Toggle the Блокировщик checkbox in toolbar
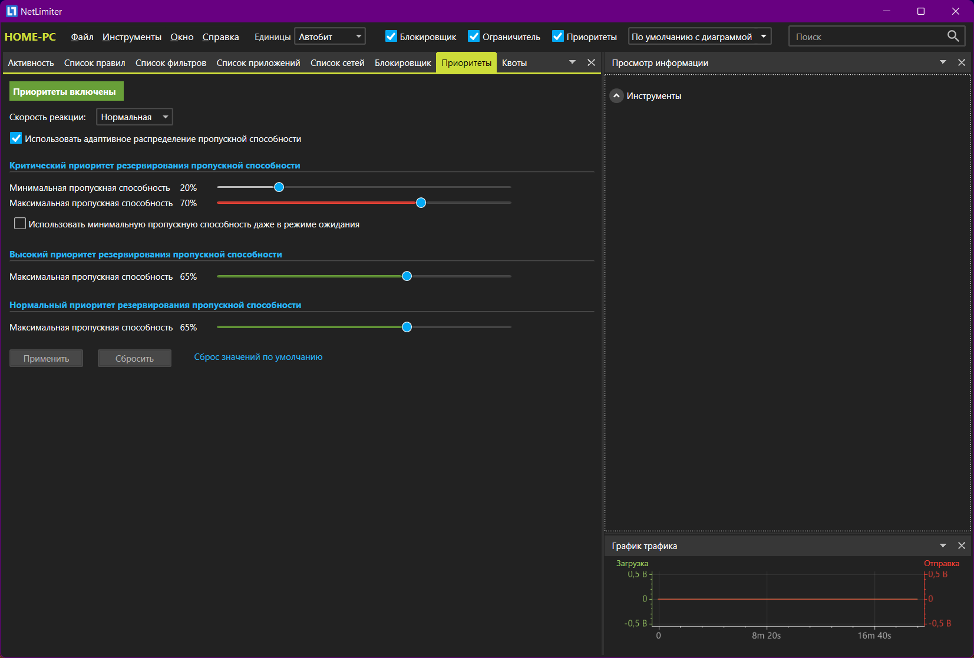The width and height of the screenshot is (974, 658). (x=391, y=37)
